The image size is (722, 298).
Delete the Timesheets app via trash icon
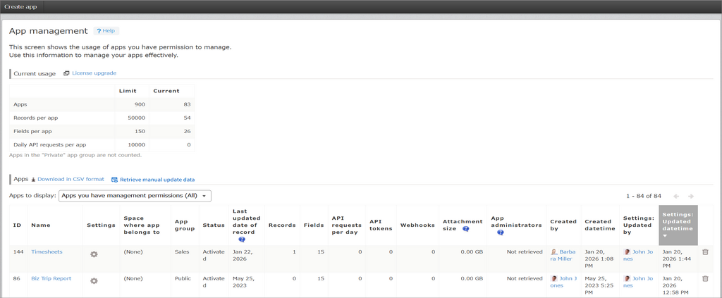(705, 252)
